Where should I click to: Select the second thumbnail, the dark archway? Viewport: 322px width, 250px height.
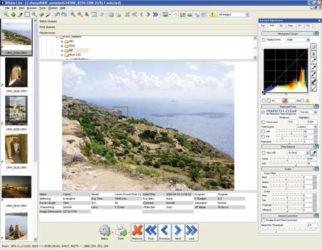point(16,72)
